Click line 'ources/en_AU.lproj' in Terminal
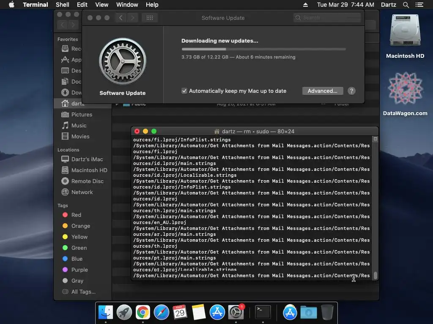433x324 pixels. [159, 222]
